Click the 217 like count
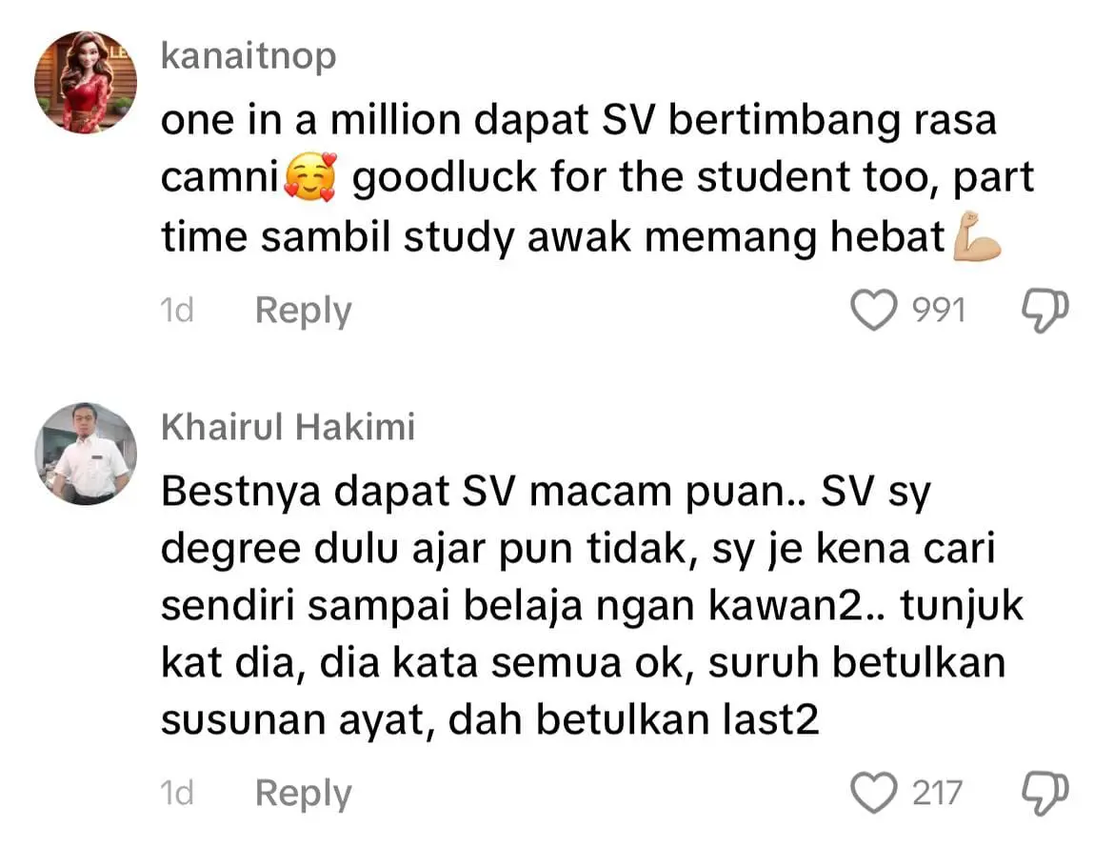 pos(937,793)
